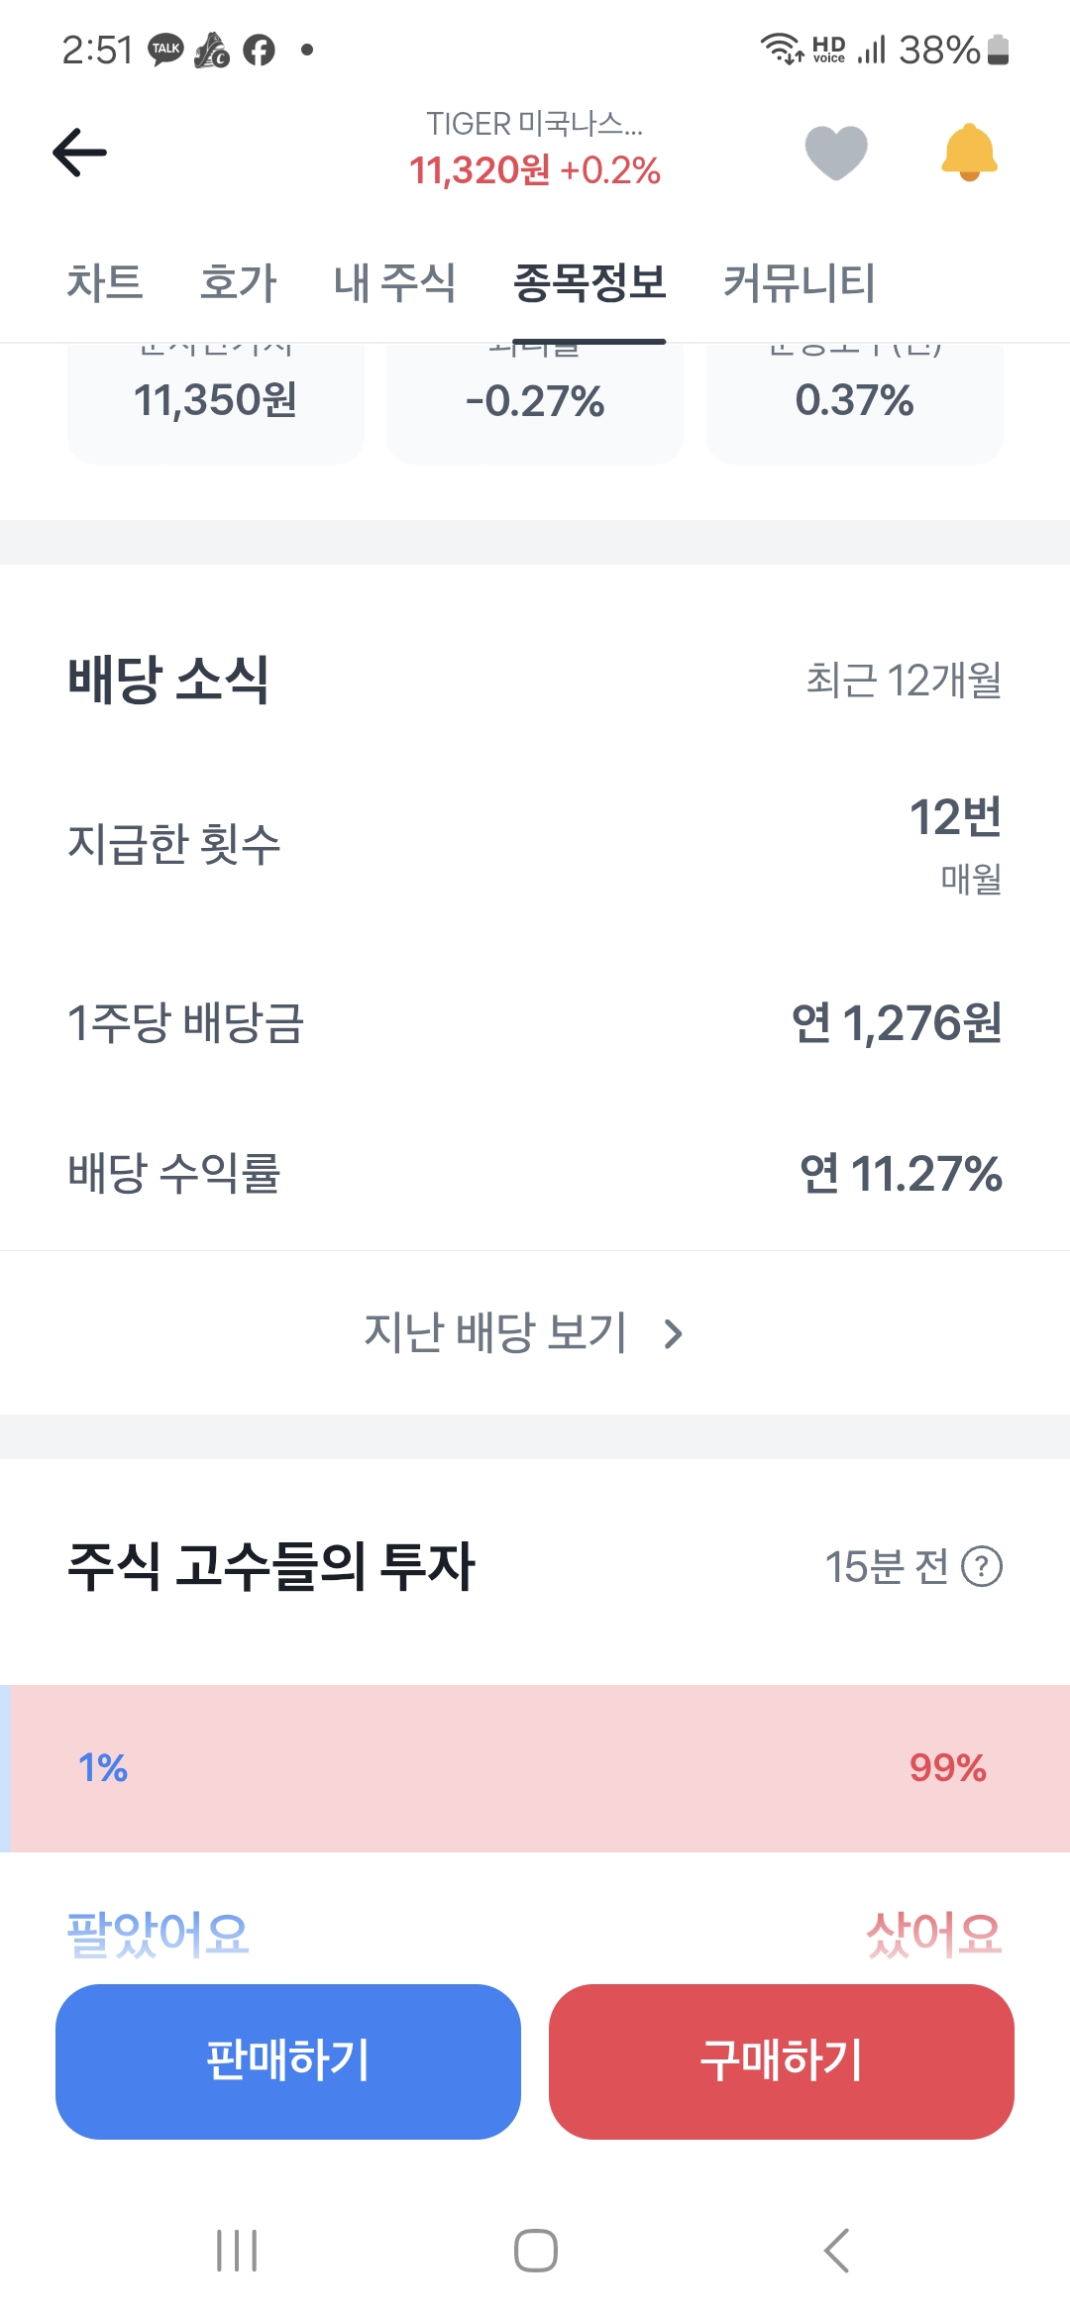Toggle the heart favorite icon

[835, 153]
